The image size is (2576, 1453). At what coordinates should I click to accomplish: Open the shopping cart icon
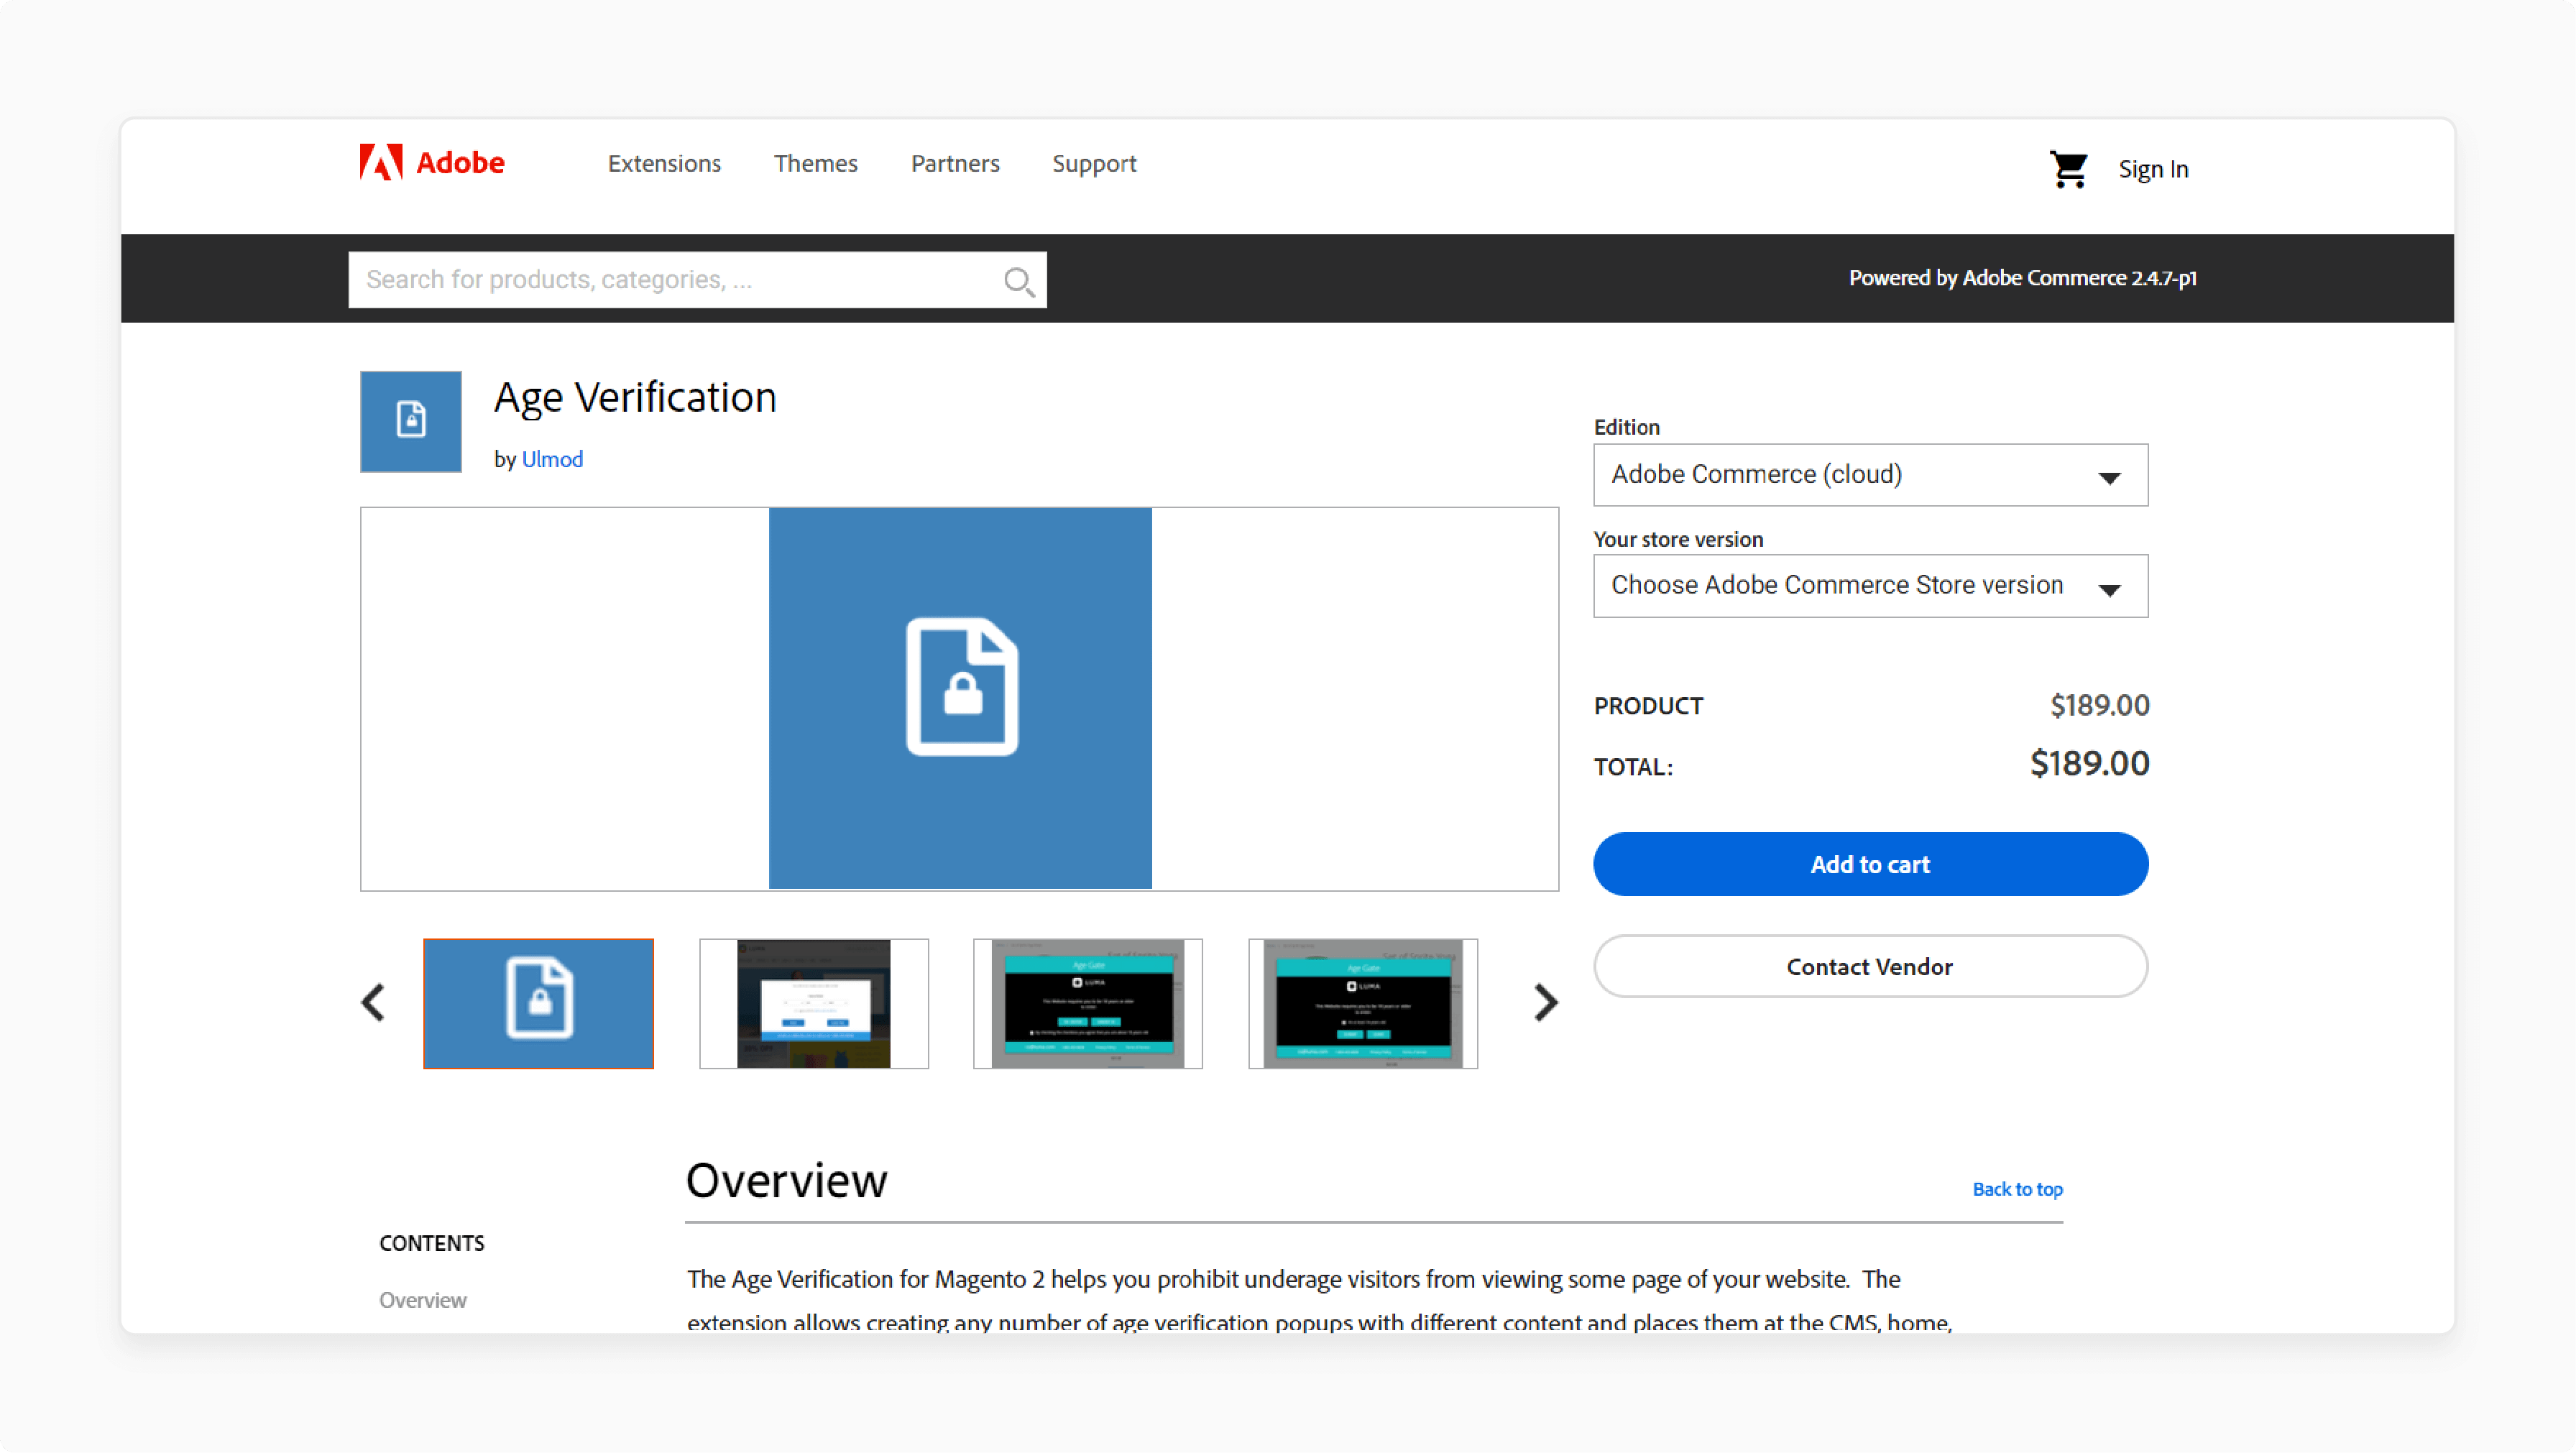pyautogui.click(x=2068, y=169)
